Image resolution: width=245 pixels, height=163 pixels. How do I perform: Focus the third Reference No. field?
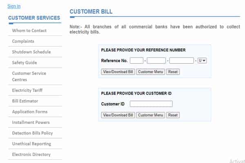(x=182, y=61)
